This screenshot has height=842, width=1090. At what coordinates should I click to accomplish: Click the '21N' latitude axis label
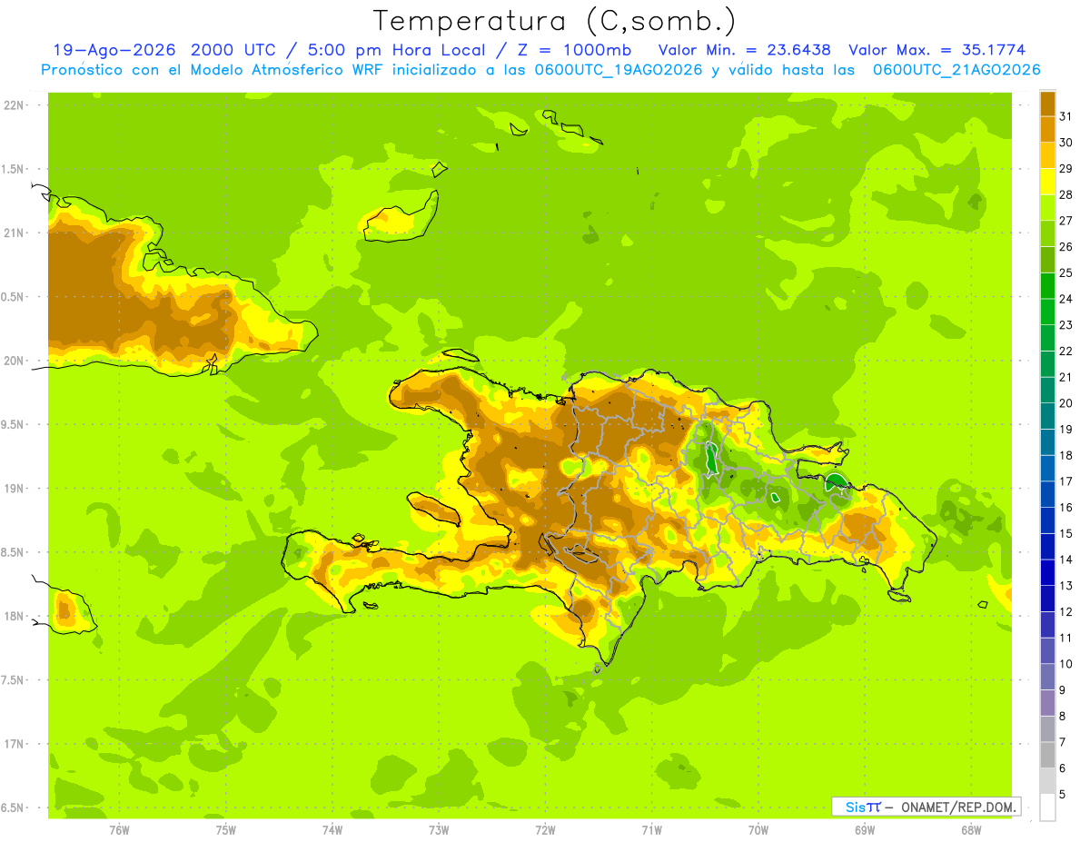(x=15, y=233)
